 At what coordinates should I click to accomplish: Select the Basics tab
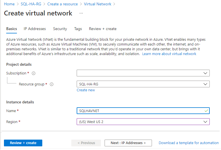pos(12,29)
